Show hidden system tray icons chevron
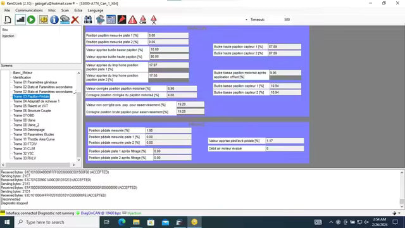The width and height of the screenshot is (405, 228). [x=331, y=222]
